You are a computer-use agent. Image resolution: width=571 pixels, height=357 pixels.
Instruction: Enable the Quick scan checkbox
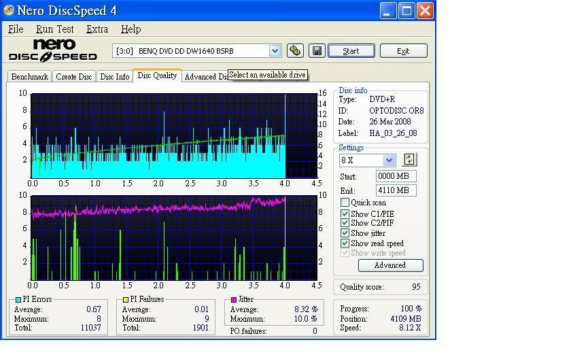[x=345, y=203]
